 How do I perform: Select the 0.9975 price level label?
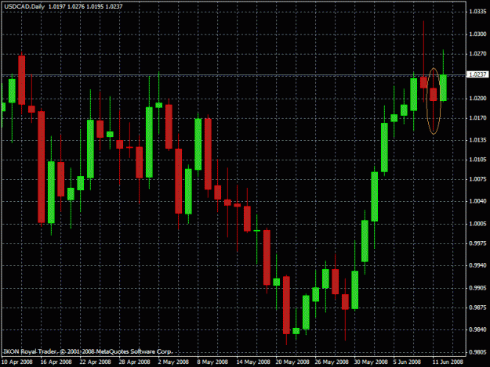click(477, 243)
